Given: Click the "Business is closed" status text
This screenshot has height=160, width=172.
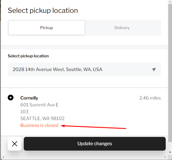Looking at the screenshot, I should (39, 125).
